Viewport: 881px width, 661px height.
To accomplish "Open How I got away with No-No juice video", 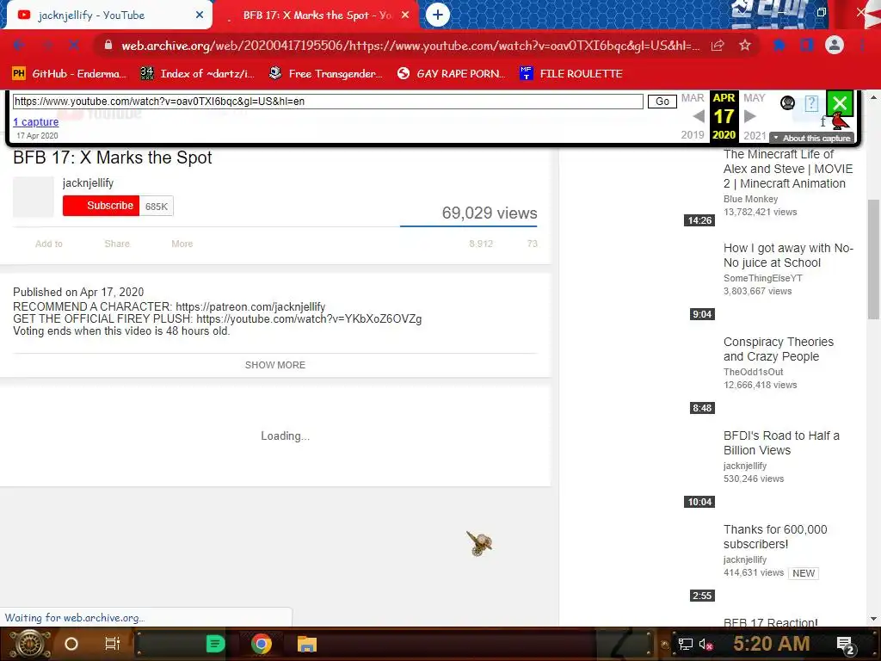I will (788, 255).
